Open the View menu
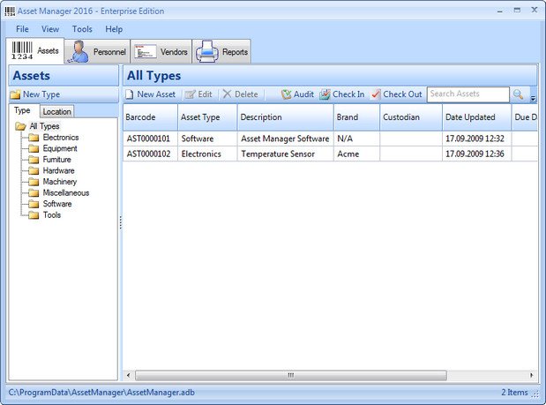Viewport: 546px width, 405px height. (x=50, y=29)
